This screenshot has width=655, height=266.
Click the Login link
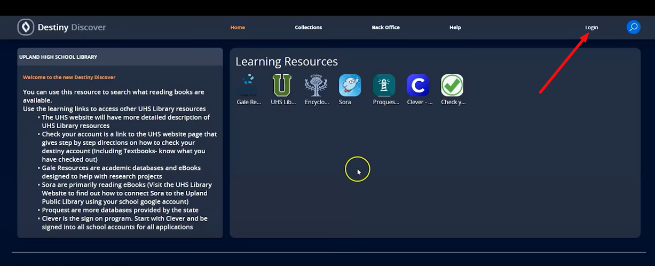(x=591, y=27)
